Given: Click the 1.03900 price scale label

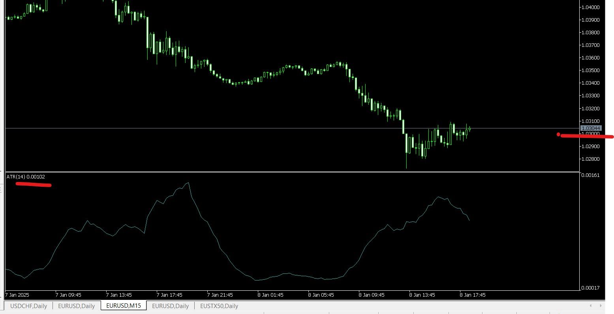Looking at the screenshot, I should point(591,20).
